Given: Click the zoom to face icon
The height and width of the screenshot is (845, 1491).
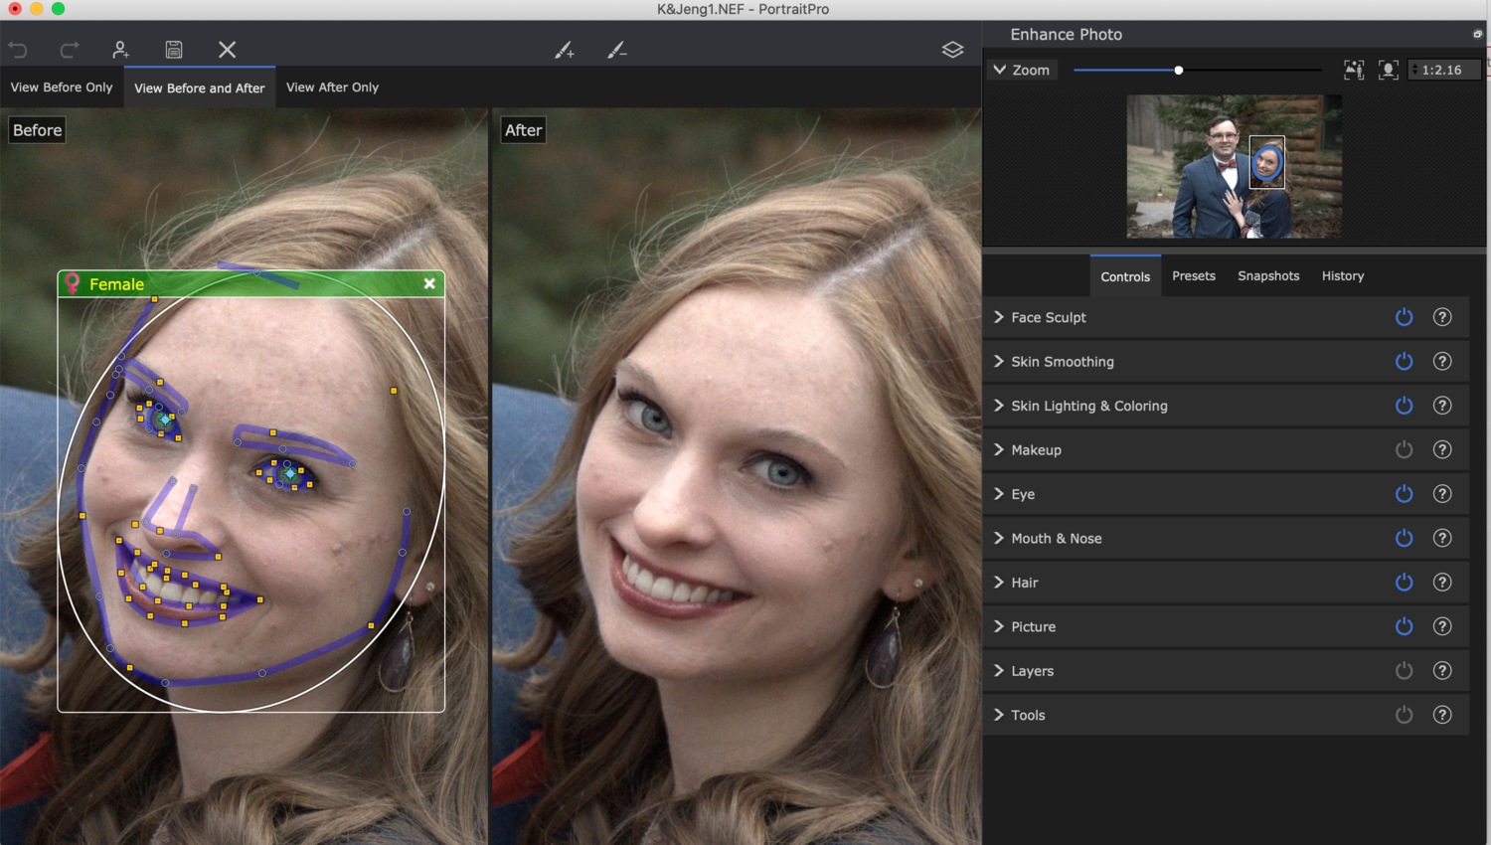Looking at the screenshot, I should pyautogui.click(x=1388, y=70).
